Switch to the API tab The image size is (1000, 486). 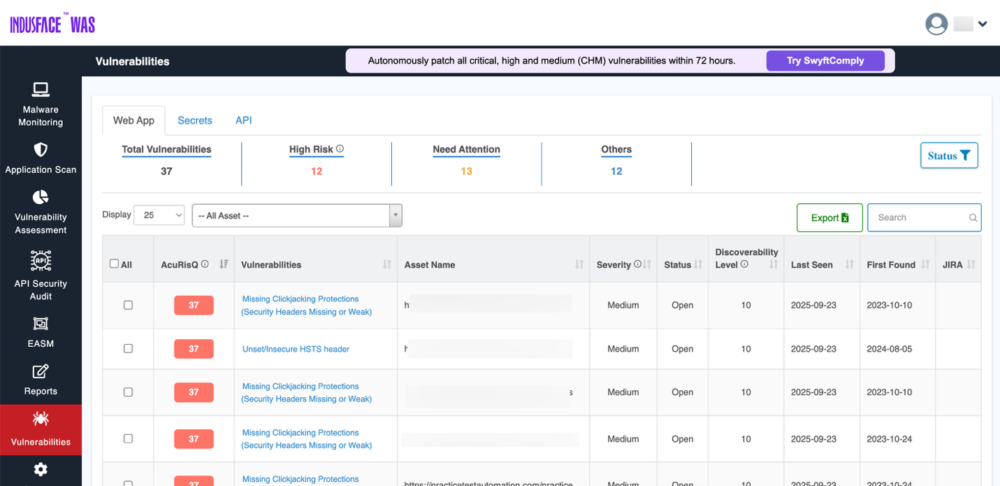pyautogui.click(x=243, y=120)
